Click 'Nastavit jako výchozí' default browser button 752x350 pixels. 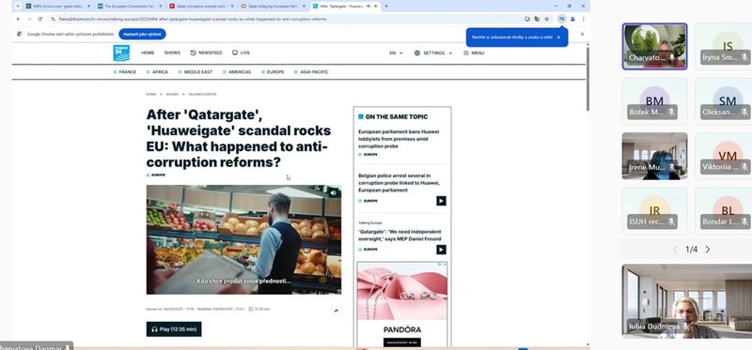142,34
